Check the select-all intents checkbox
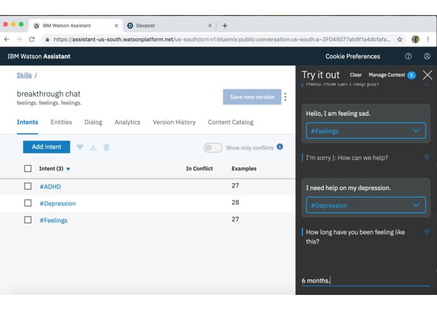The width and height of the screenshot is (437, 310). click(x=28, y=168)
